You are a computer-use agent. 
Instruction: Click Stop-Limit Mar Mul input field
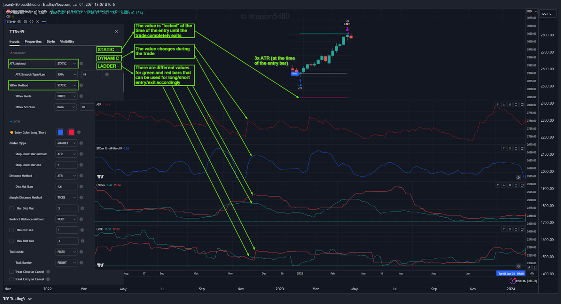[x=66, y=165]
